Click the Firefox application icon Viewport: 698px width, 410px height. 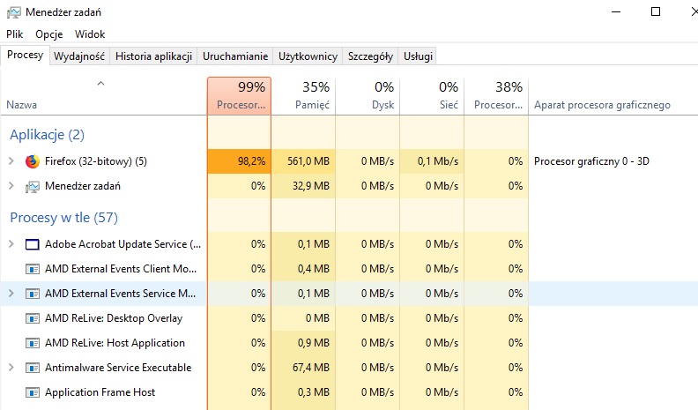(32, 161)
